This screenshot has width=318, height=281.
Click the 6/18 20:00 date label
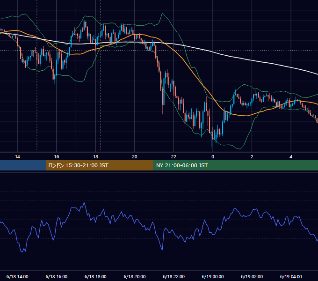[135, 276]
